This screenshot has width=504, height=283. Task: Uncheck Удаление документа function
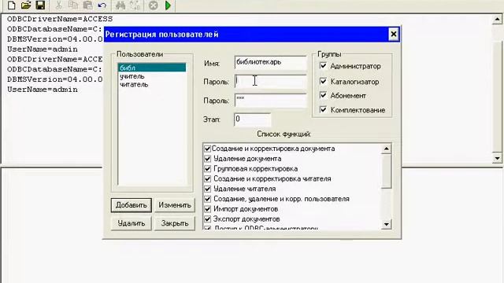click(x=207, y=159)
